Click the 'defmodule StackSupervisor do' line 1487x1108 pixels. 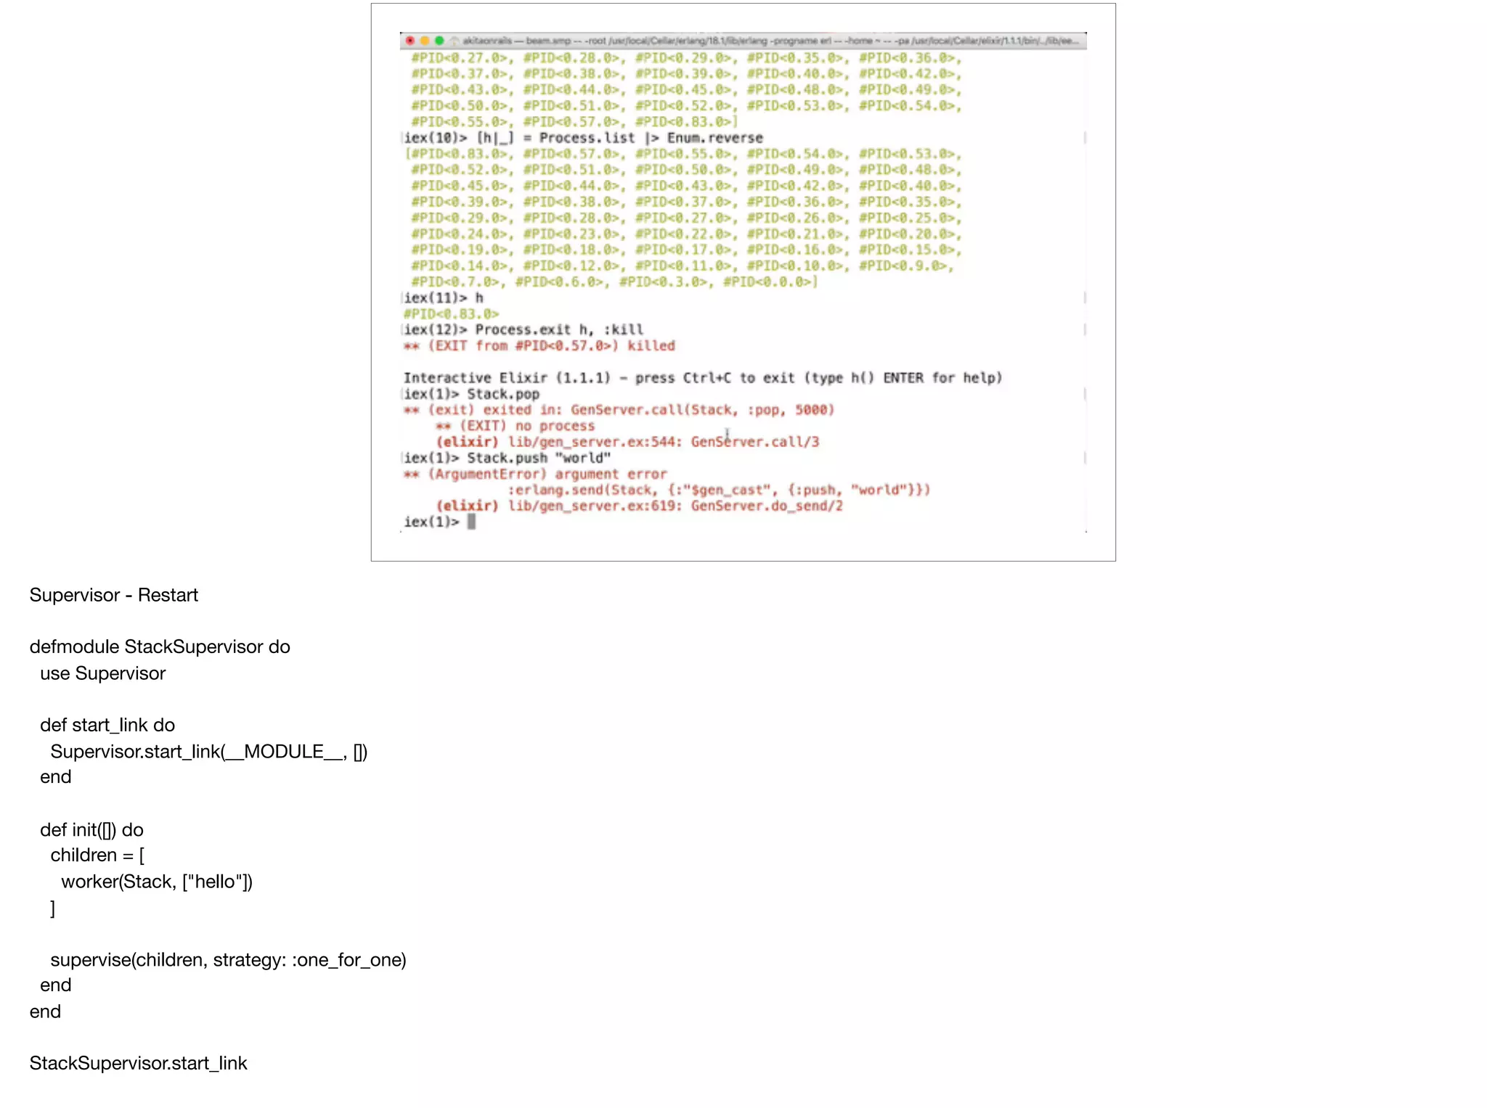tap(160, 647)
